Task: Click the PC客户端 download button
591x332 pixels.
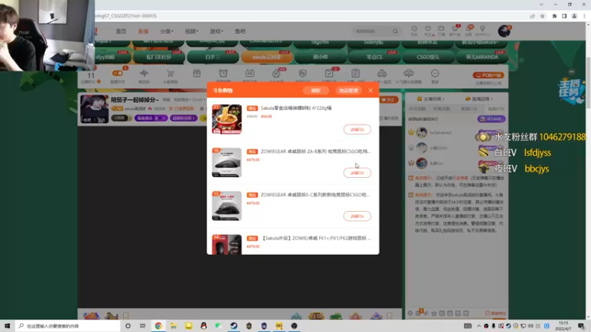Action: coord(488,75)
